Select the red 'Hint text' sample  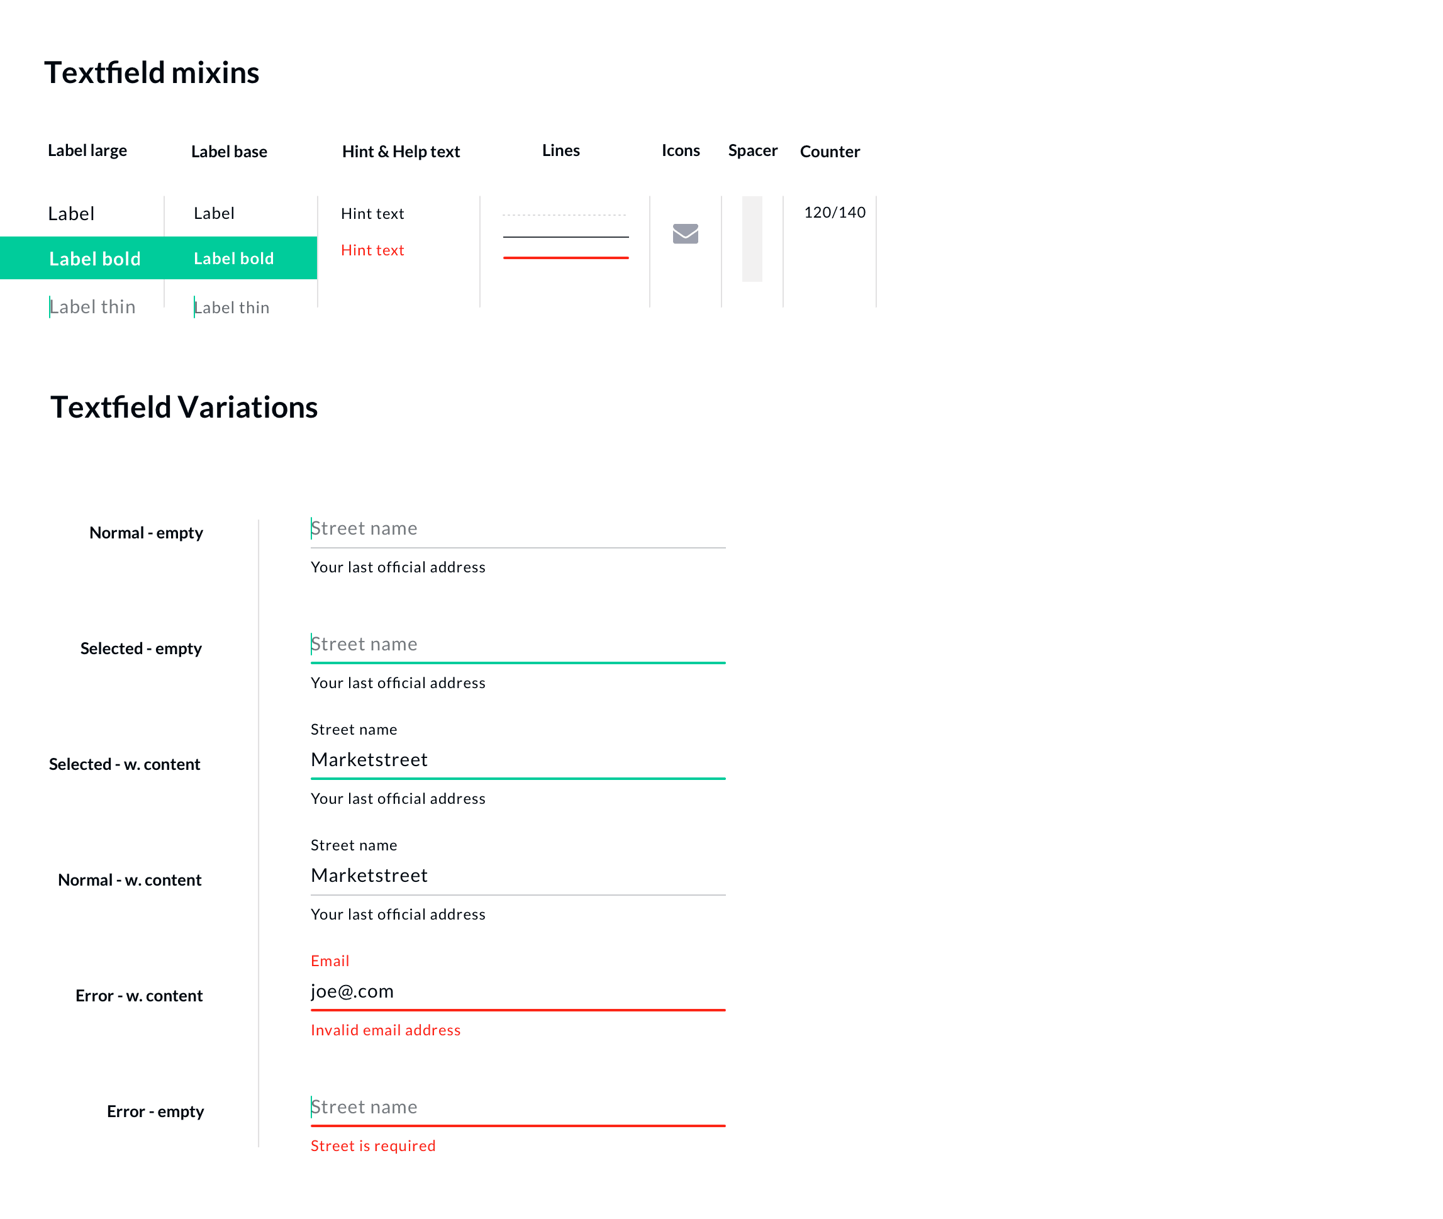tap(372, 250)
